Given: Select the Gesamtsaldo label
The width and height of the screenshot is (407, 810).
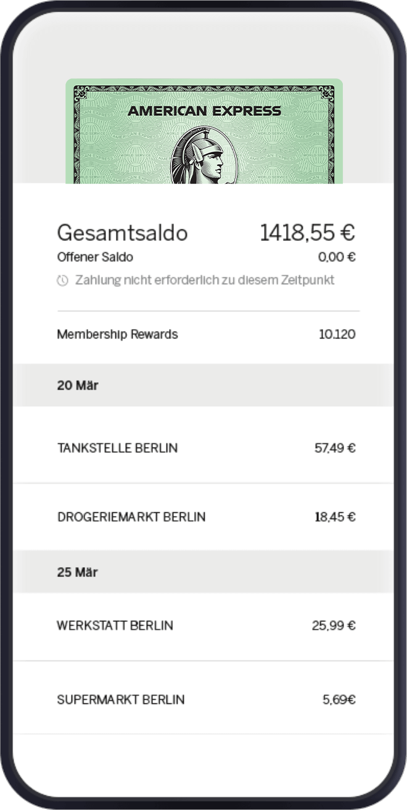Looking at the screenshot, I should (122, 233).
